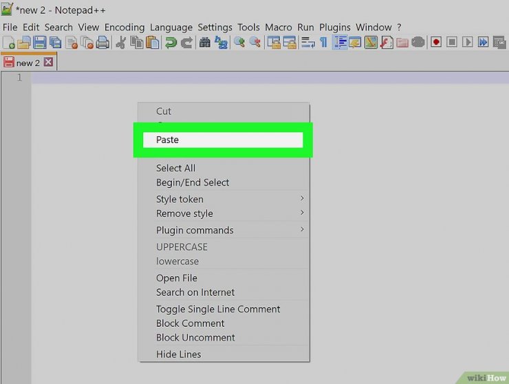Click the Save toolbar icon
The width and height of the screenshot is (509, 384).
(40, 43)
